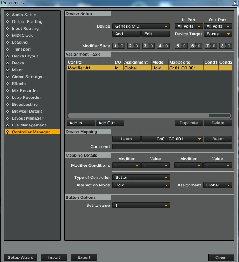239x262 pixels.
Task: Click the Add Out... button
Action: (x=110, y=123)
